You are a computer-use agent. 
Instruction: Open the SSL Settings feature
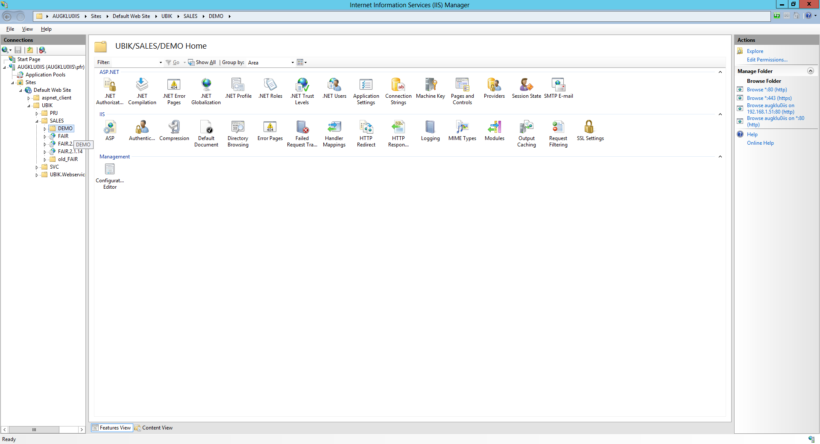click(590, 130)
